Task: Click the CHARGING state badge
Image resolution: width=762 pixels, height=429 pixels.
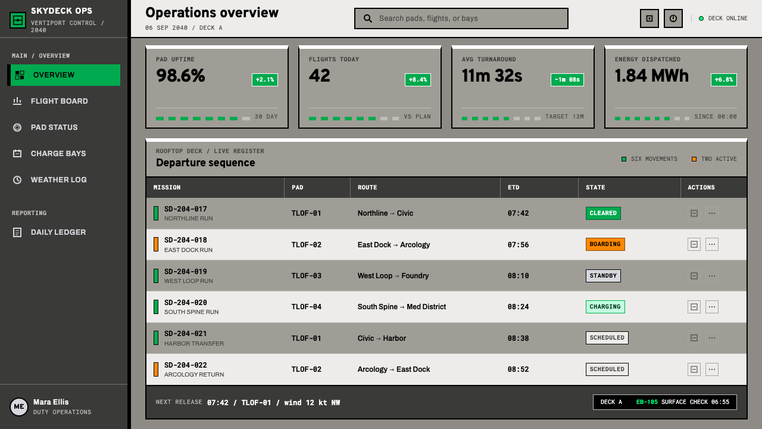Action: 605,307
